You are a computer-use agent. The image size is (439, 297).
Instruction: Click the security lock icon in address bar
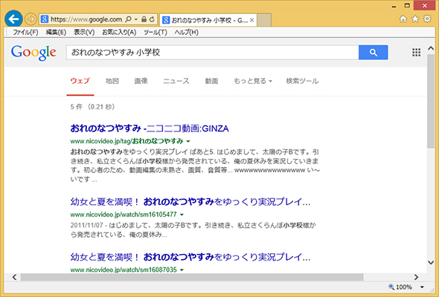pos(144,19)
